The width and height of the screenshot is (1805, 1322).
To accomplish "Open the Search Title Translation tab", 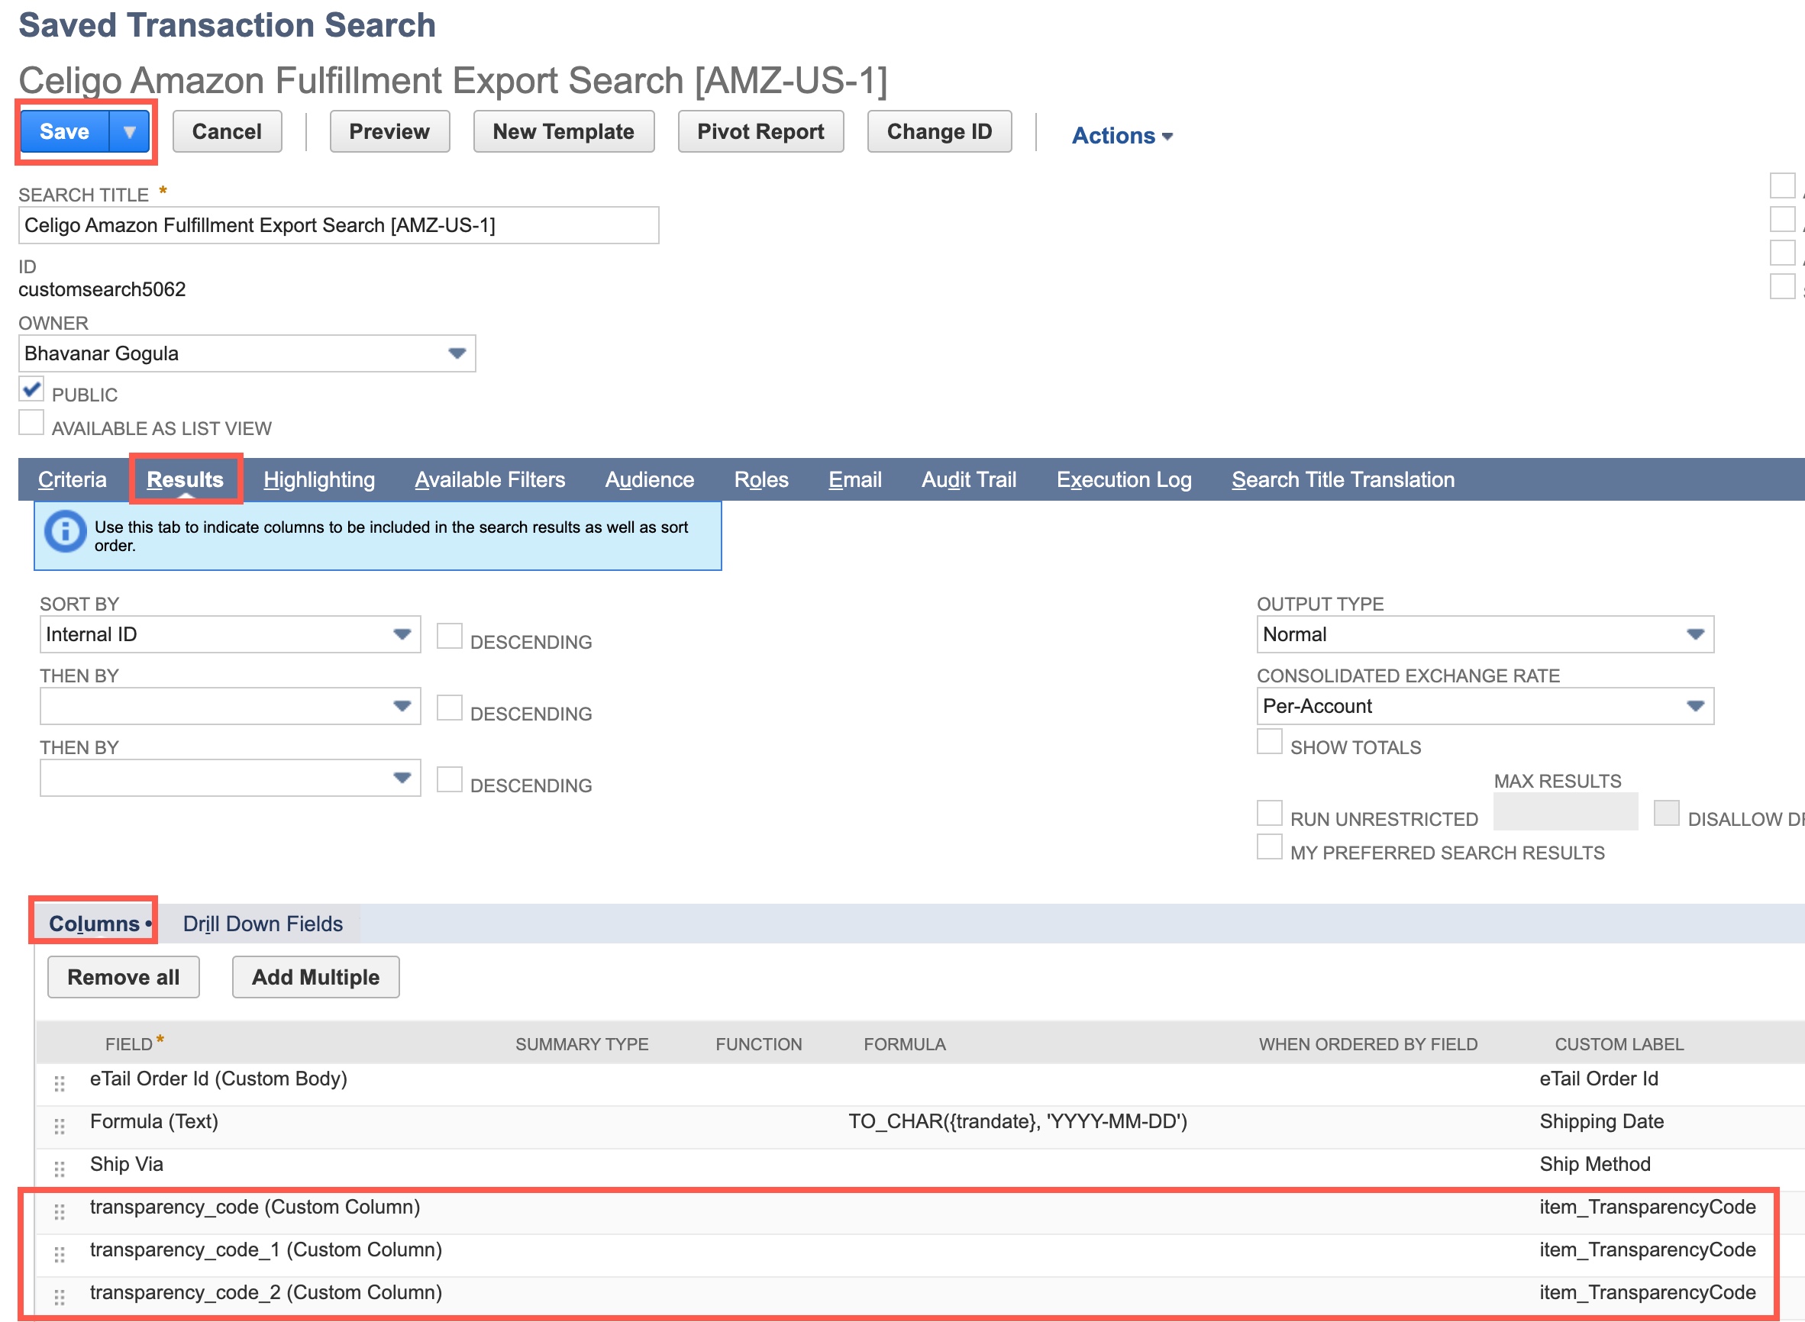I will click(1343, 479).
